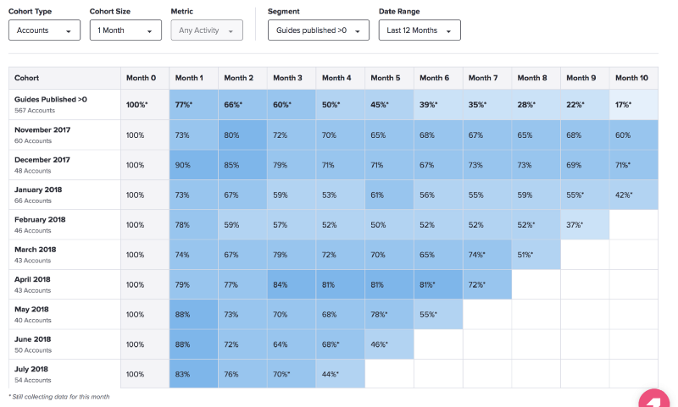Click the Month 4 column header
The width and height of the screenshot is (678, 407).
point(341,78)
